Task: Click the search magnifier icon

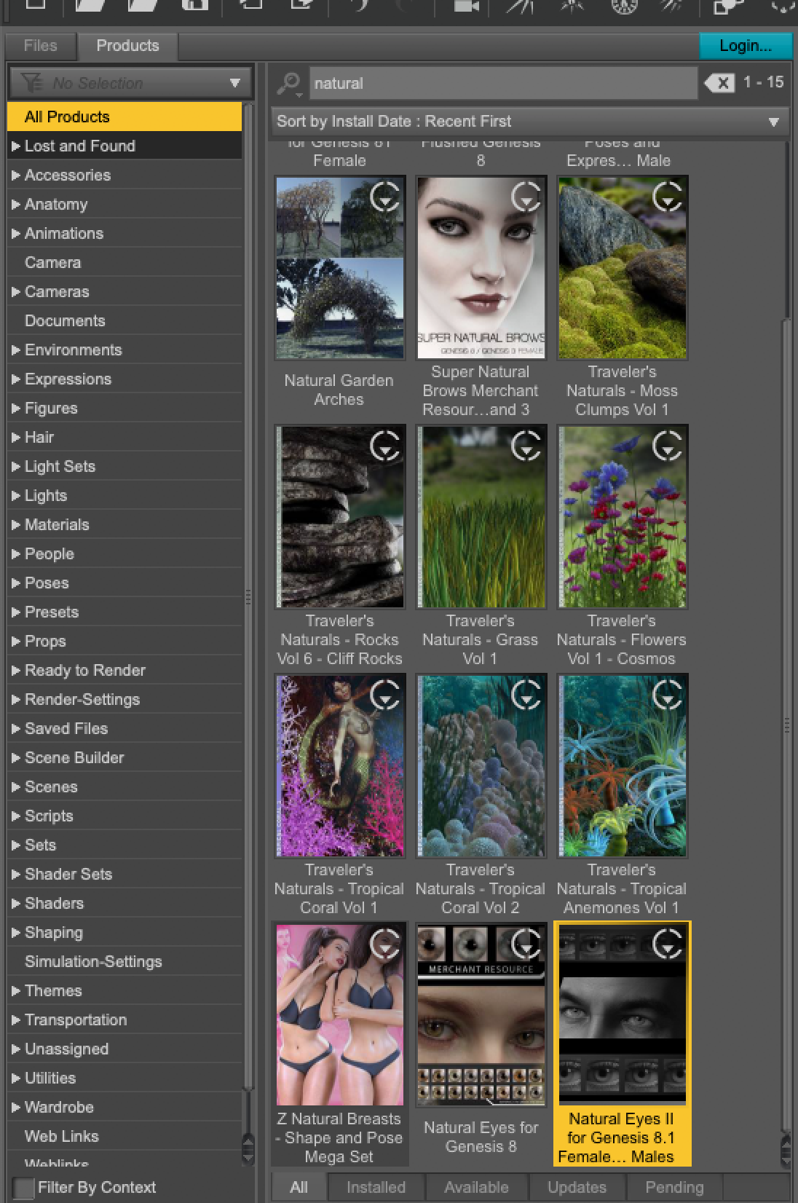Action: point(288,83)
